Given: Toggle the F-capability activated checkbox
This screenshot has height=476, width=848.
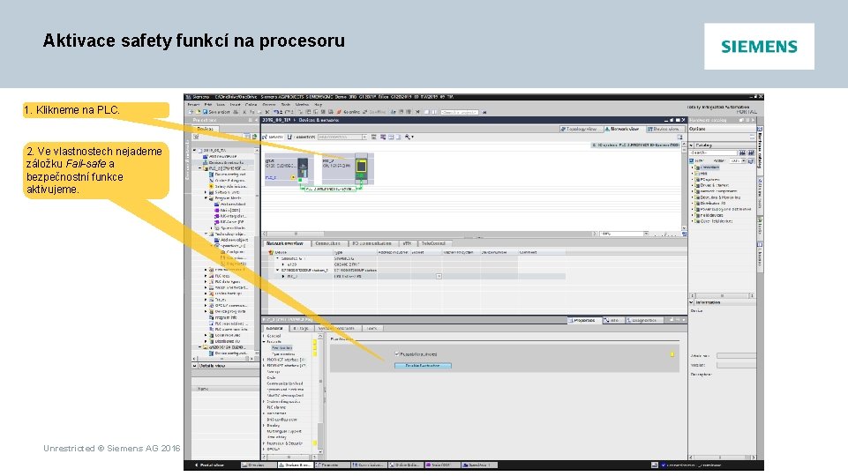Looking at the screenshot, I should tap(397, 353).
